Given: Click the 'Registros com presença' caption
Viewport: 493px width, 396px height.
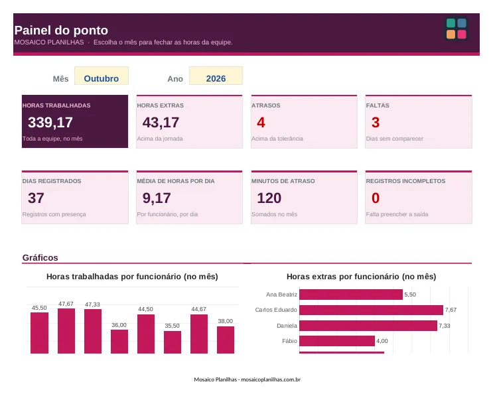Looking at the screenshot, I should pyautogui.click(x=54, y=214).
